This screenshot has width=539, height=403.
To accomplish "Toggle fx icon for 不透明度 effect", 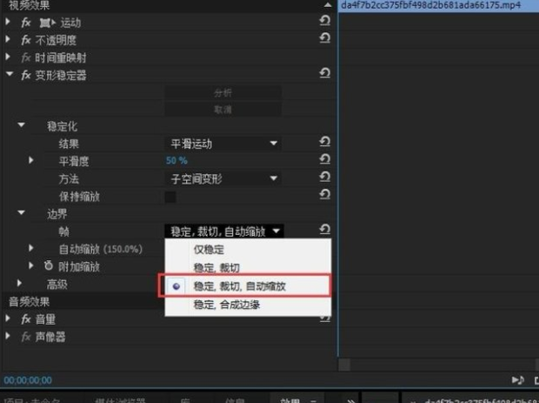I will [x=26, y=40].
